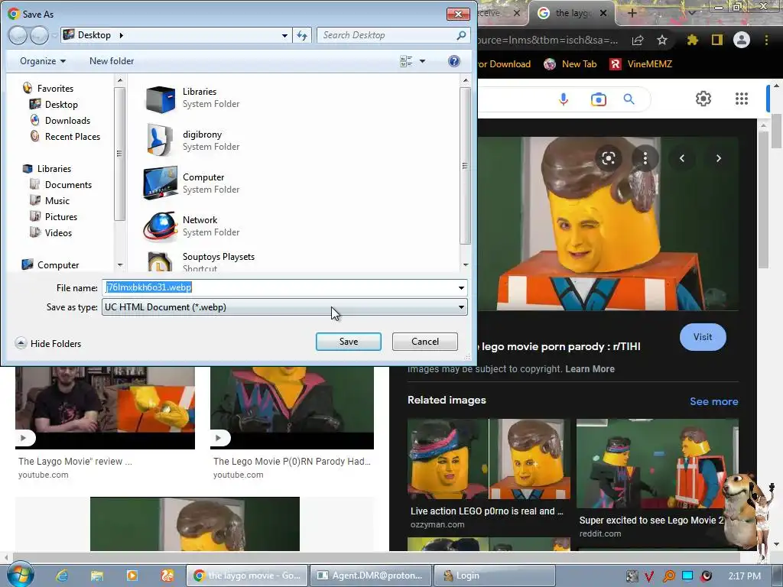The width and height of the screenshot is (783, 587).
Task: Launch Internet Explorer from the taskbar
Action: coord(62,576)
